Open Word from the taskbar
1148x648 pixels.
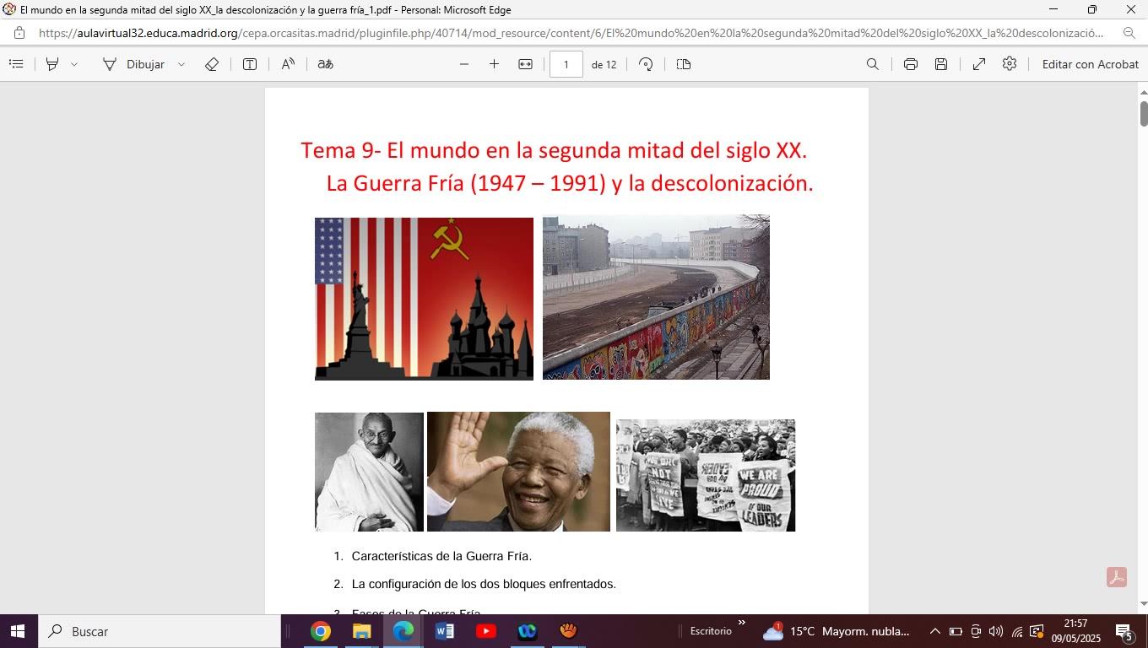(x=445, y=631)
